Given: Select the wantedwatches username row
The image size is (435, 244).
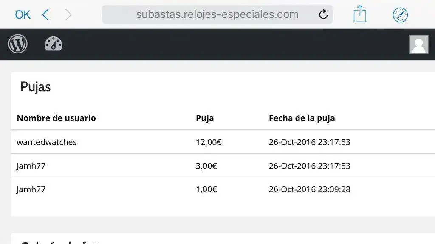Looking at the screenshot, I should click(x=47, y=142).
